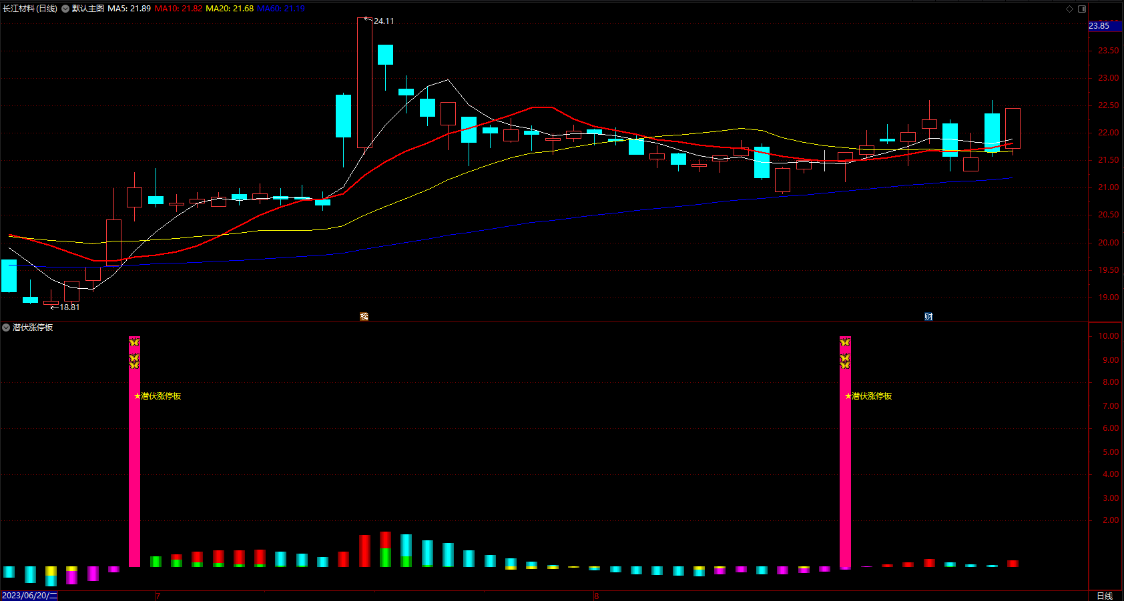Click the 日线 period button at bottom right
1124x601 pixels.
(x=1105, y=596)
